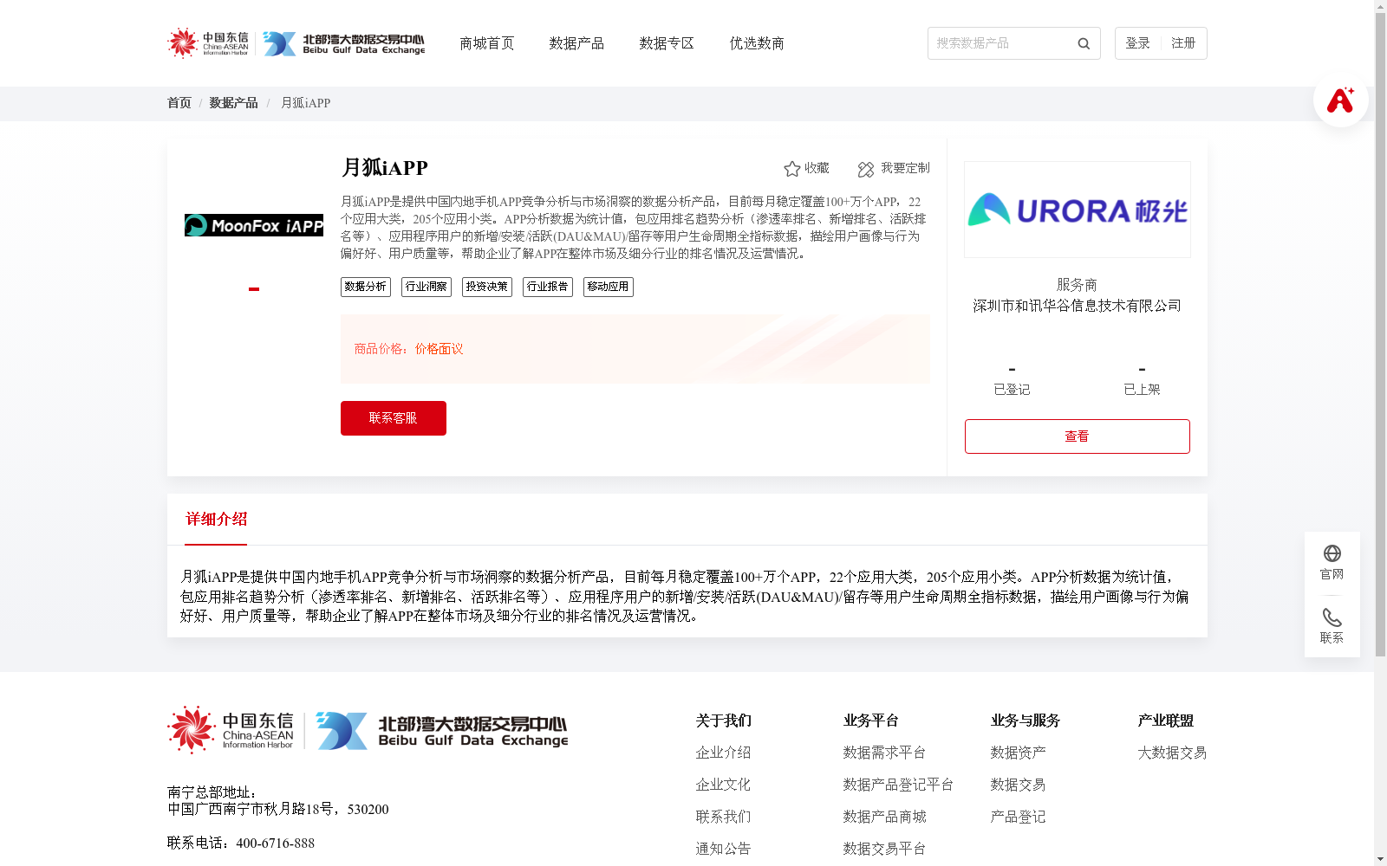Screen dimensions: 1387x866
Task: Open footer link 数据资产
Action: (x=1018, y=753)
